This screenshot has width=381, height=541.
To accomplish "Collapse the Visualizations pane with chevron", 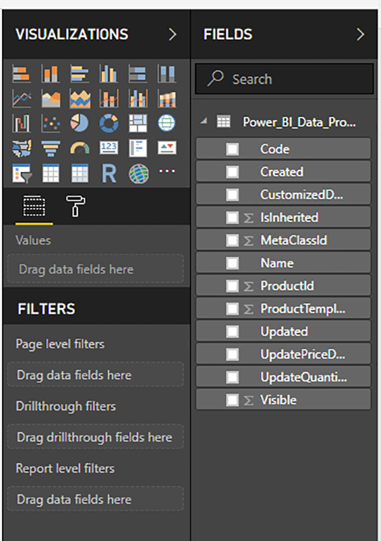I will pos(172,34).
